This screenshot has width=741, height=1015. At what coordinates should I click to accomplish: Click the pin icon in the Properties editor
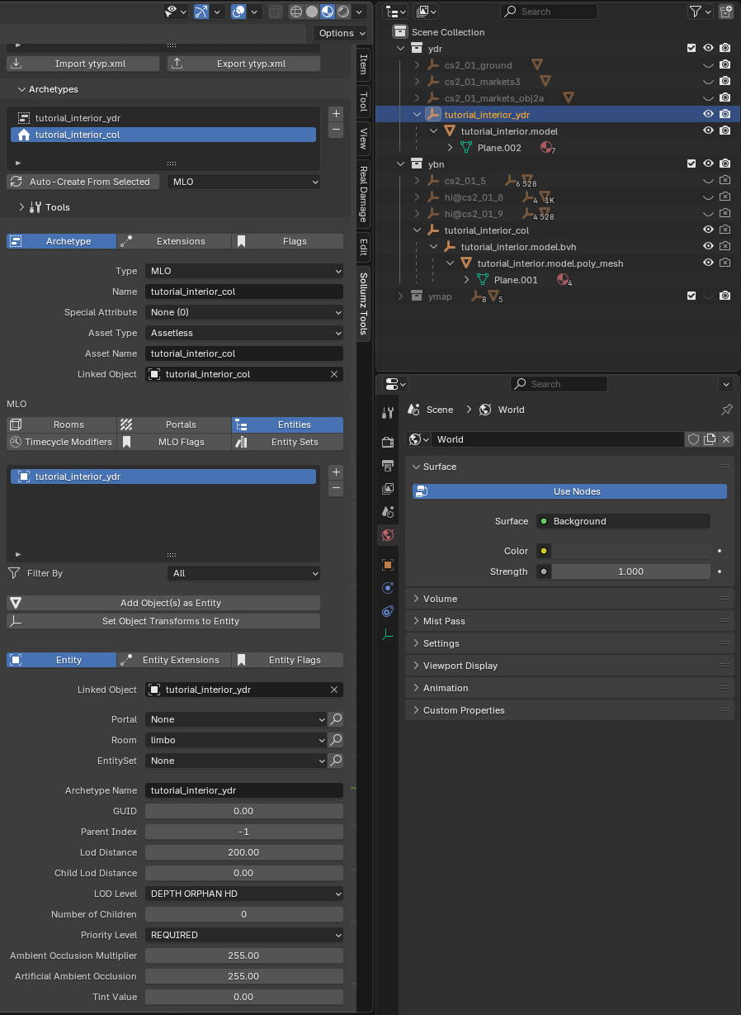pyautogui.click(x=726, y=410)
